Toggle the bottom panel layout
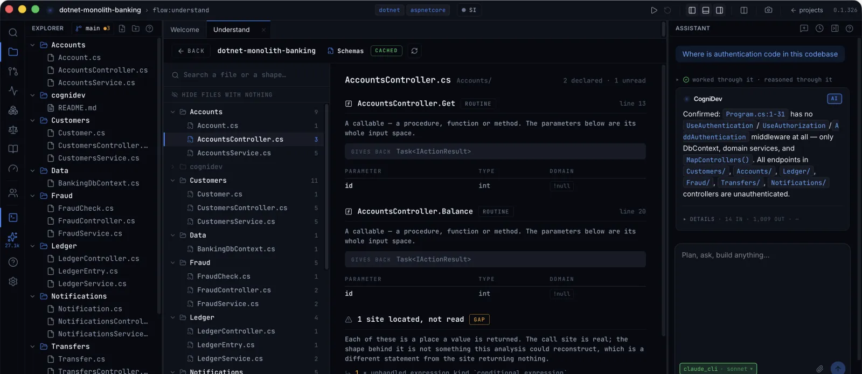The width and height of the screenshot is (862, 374). (706, 10)
